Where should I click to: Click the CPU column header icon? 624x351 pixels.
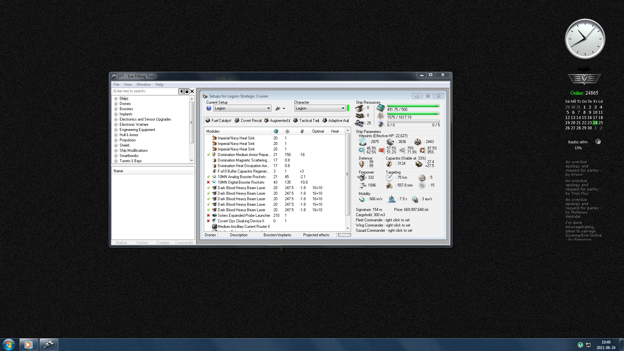(276, 131)
